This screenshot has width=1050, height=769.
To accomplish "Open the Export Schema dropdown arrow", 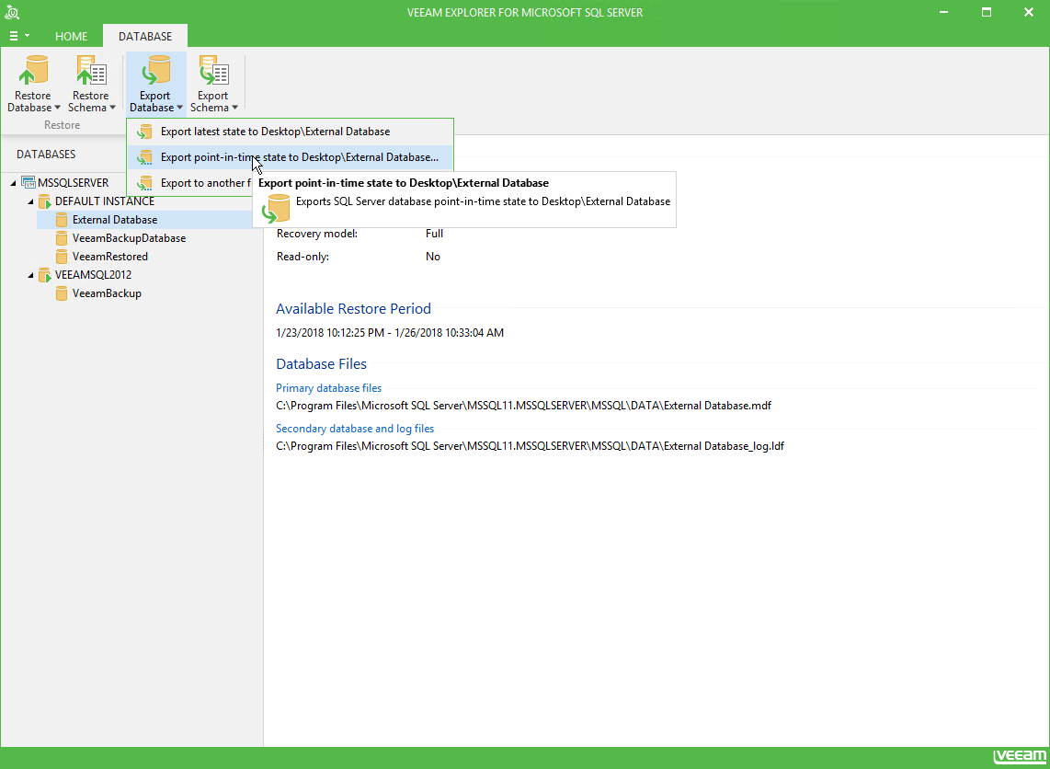I will coord(235,108).
